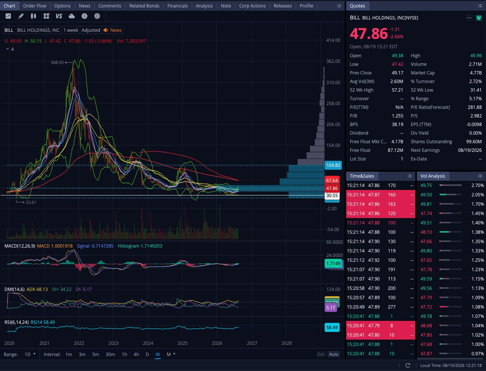Select the 4h interval button

click(136, 354)
